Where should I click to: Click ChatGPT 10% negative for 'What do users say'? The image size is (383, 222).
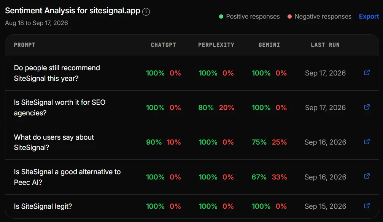pos(174,142)
